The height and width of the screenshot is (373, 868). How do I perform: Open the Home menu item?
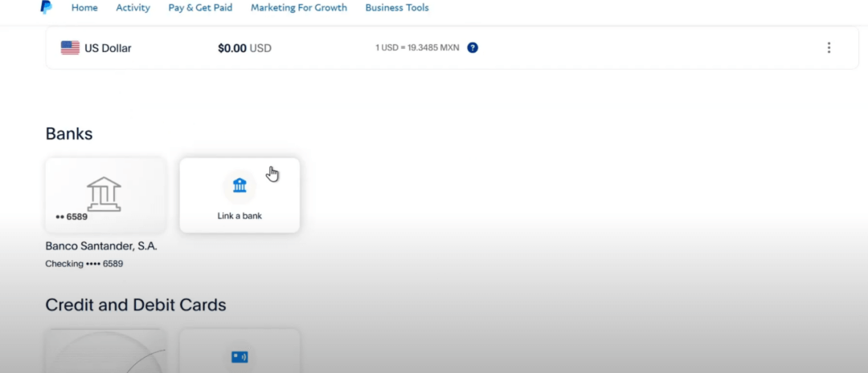click(x=84, y=8)
